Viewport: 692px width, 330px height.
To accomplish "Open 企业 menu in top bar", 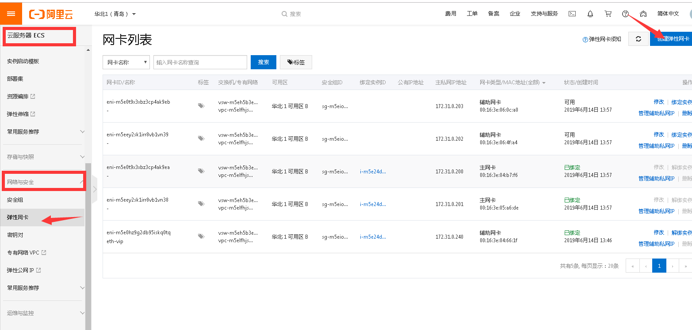I will click(515, 14).
